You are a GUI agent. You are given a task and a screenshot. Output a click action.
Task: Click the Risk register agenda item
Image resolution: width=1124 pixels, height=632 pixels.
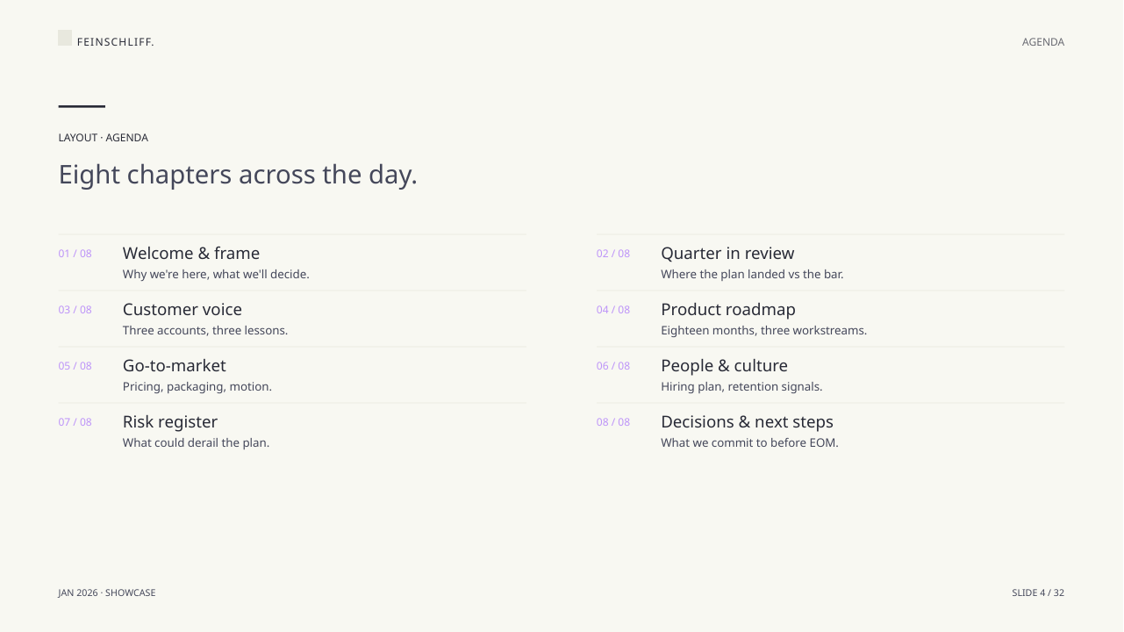(292, 431)
